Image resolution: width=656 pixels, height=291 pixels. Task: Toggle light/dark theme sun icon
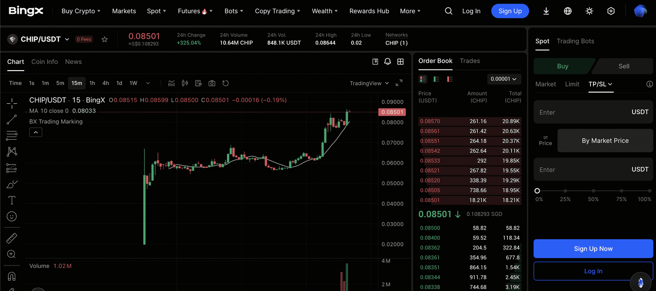pyautogui.click(x=589, y=11)
